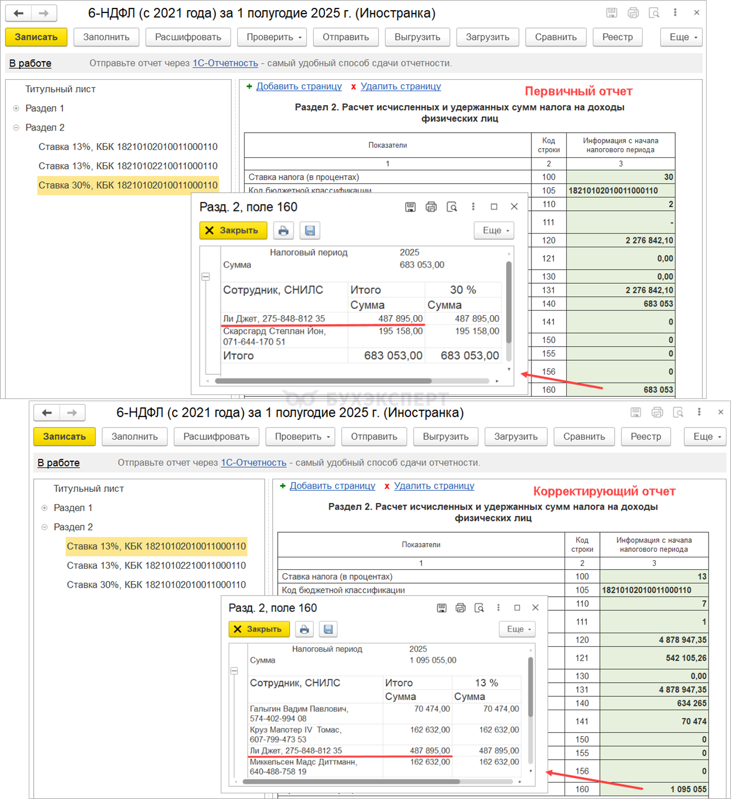Click blue save icon in upper popup toolbar
Viewport: 731px width, 799px height.
pyautogui.click(x=310, y=230)
